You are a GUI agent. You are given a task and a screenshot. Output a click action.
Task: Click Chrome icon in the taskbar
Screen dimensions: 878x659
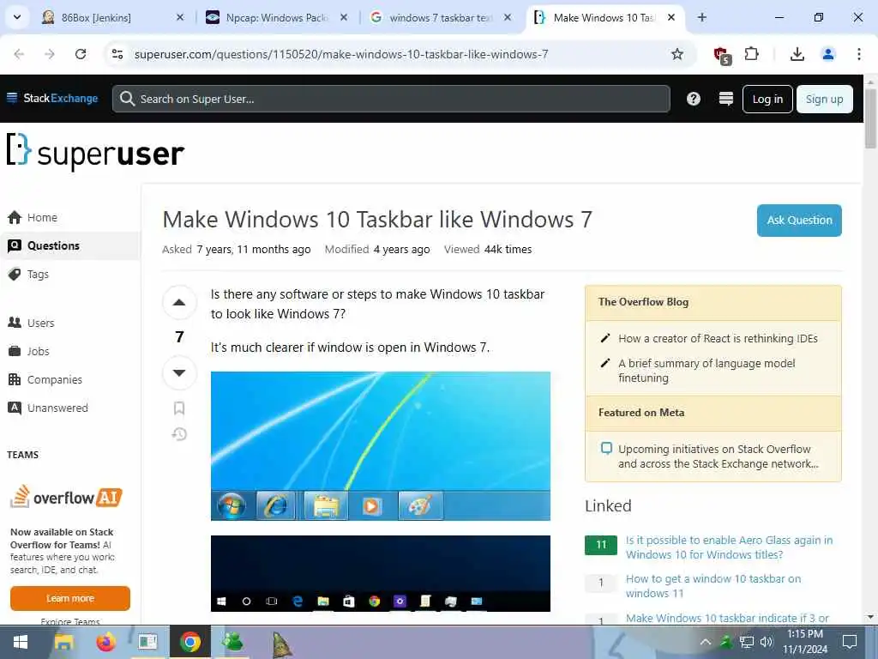(x=189, y=642)
